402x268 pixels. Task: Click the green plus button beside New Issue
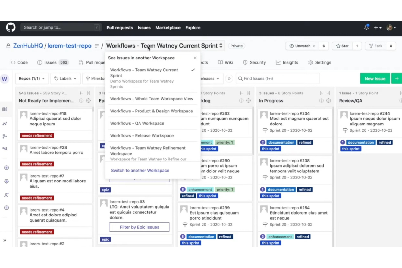397,78
